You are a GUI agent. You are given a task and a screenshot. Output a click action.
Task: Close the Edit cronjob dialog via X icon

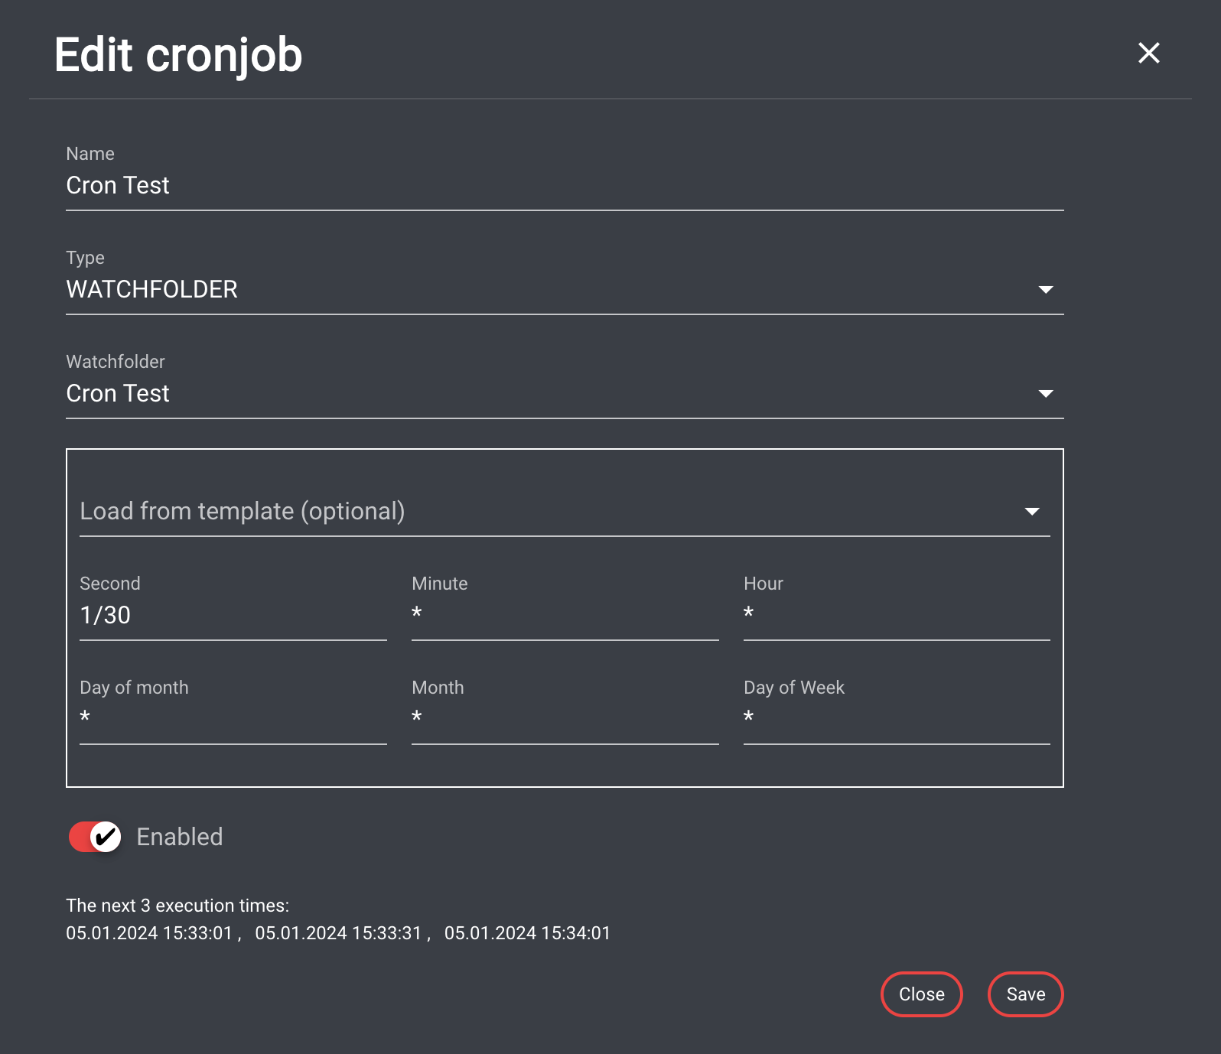click(1148, 53)
